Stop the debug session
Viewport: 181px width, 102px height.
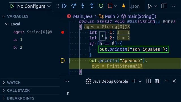(x=110, y=6)
